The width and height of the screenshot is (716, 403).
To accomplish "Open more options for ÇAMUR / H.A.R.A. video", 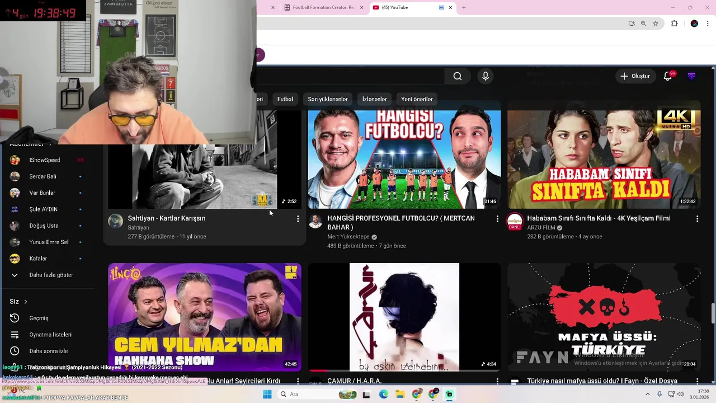I will click(x=497, y=381).
